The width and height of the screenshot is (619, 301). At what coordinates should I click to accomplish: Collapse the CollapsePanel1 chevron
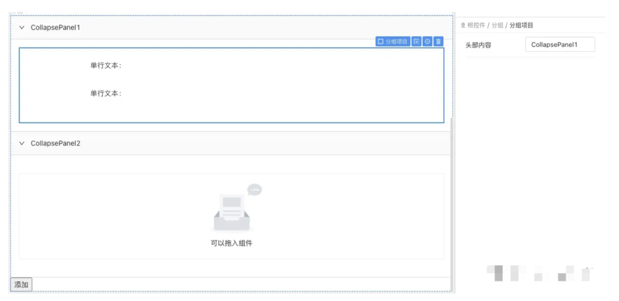tap(22, 28)
